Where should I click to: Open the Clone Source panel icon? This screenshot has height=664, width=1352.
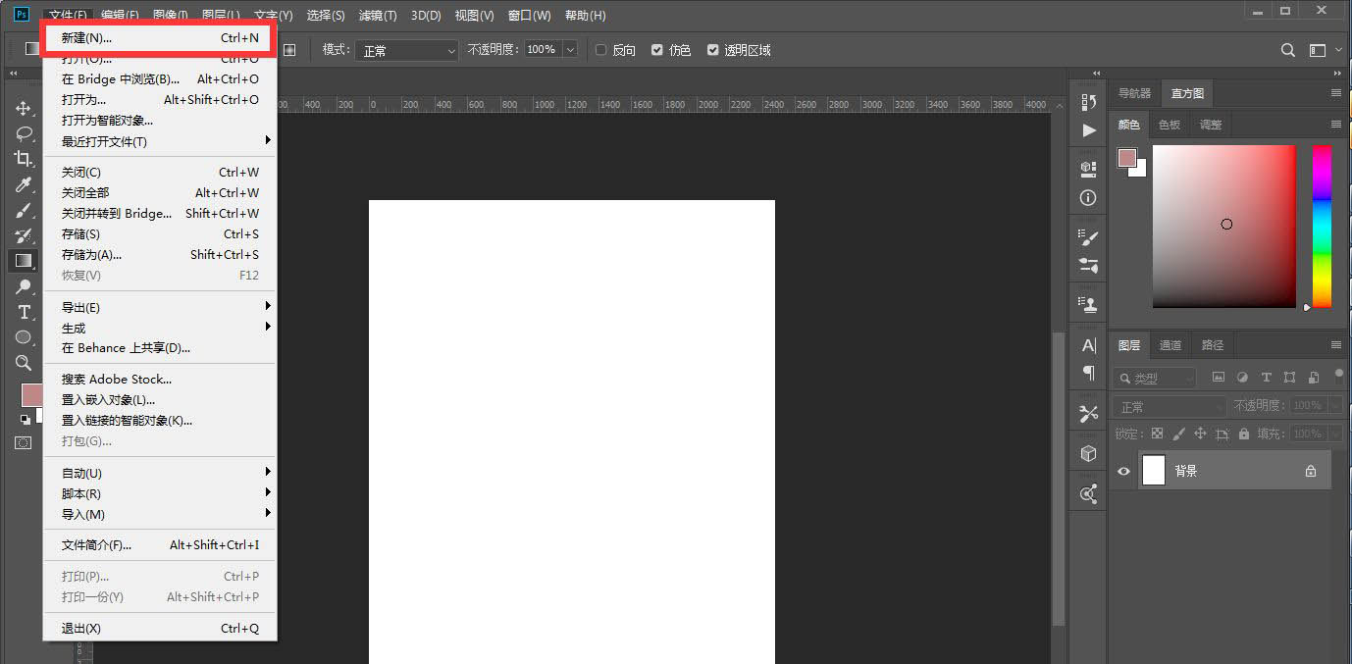tap(1088, 304)
